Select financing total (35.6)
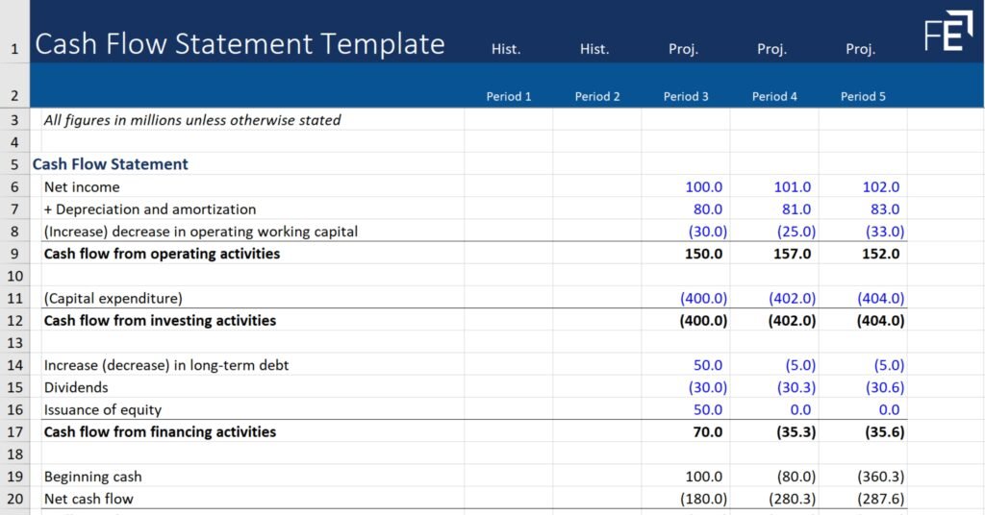Viewport: 985px width, 515px height. 885,432
